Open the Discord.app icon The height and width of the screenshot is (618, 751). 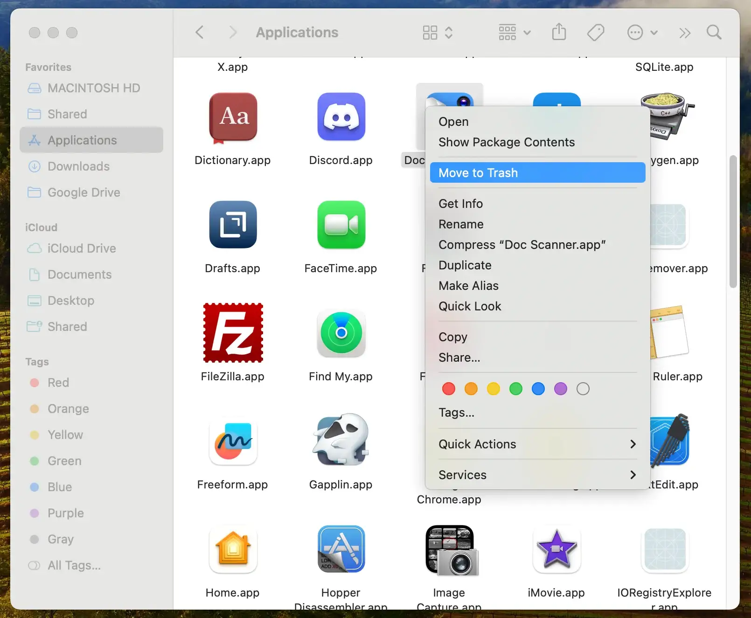tap(341, 117)
